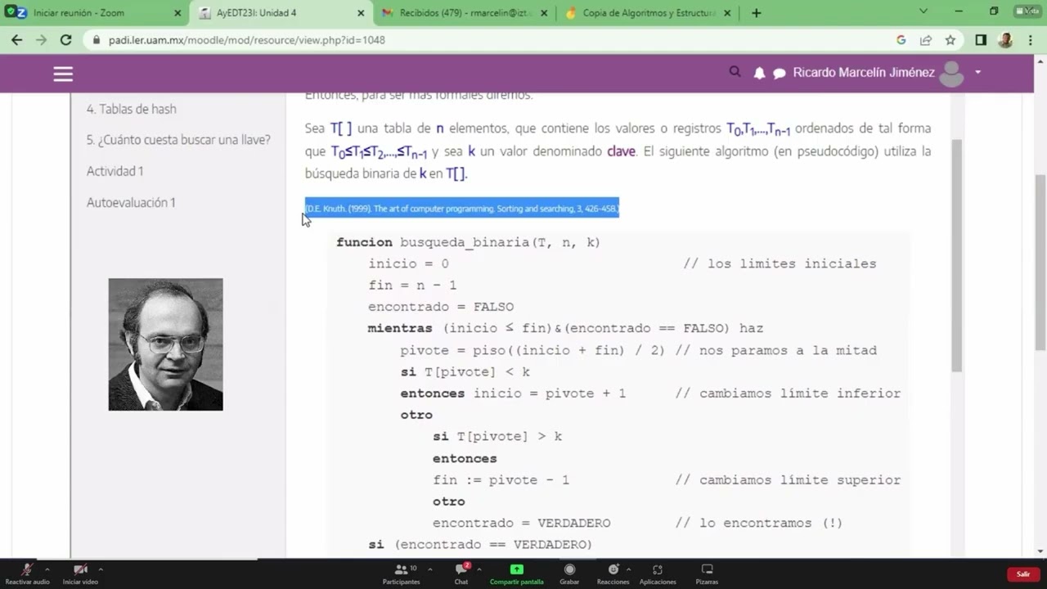The height and width of the screenshot is (589, 1047).
Task: Click the funcion busqueda_binaria code line
Action: 468,243
